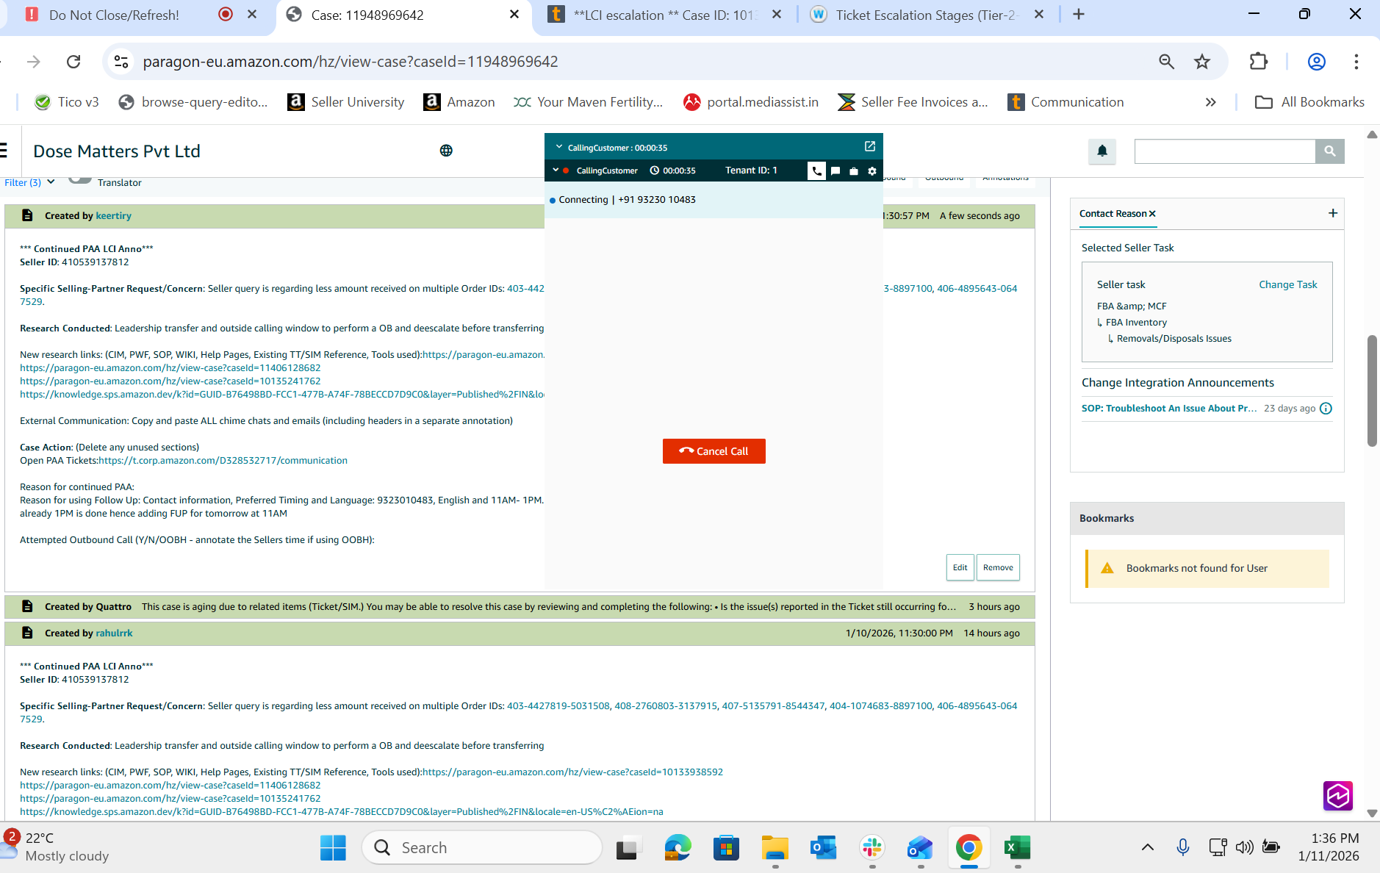The height and width of the screenshot is (873, 1380).
Task: Click the globe language icon
Action: 446,151
